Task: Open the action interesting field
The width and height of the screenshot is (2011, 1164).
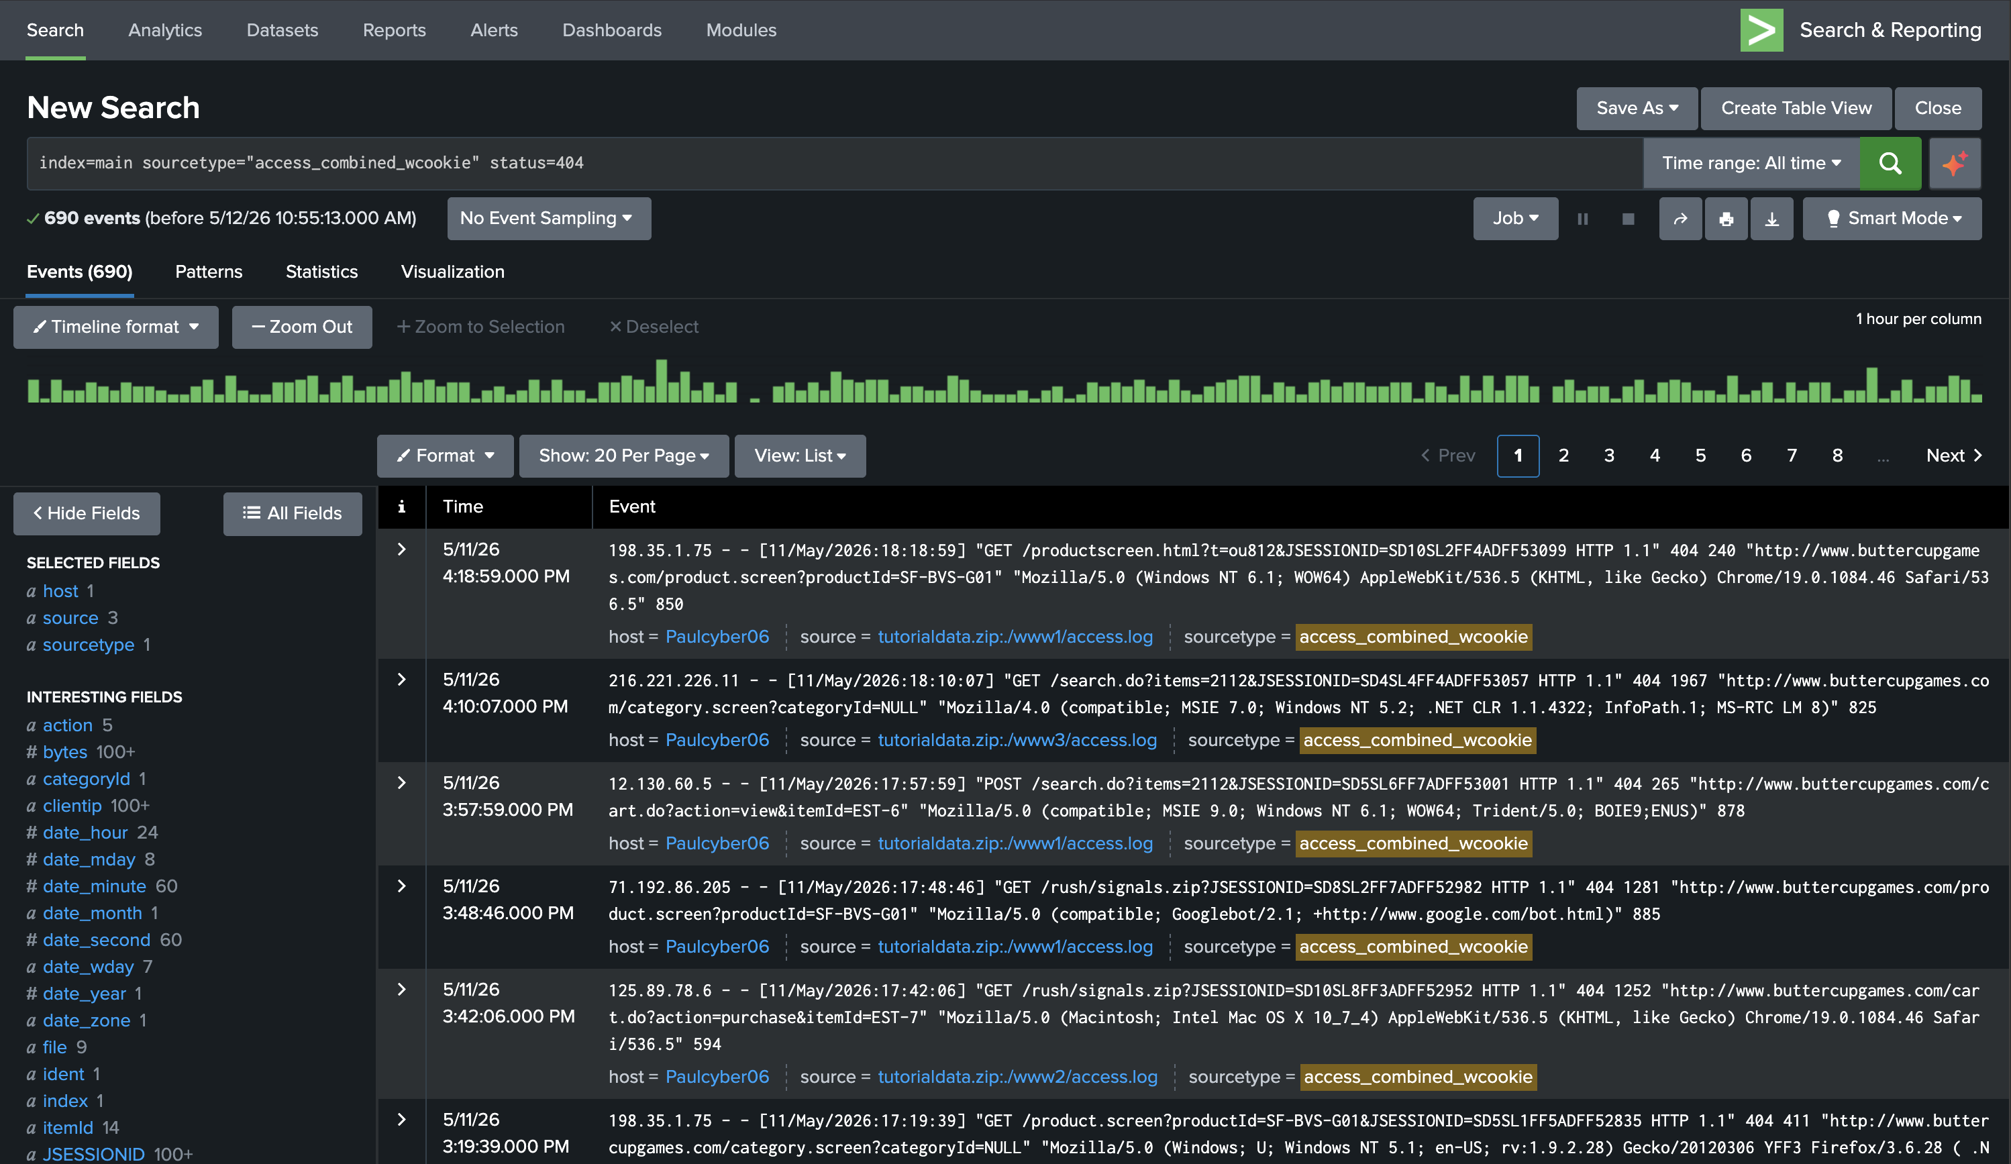Action: tap(68, 725)
